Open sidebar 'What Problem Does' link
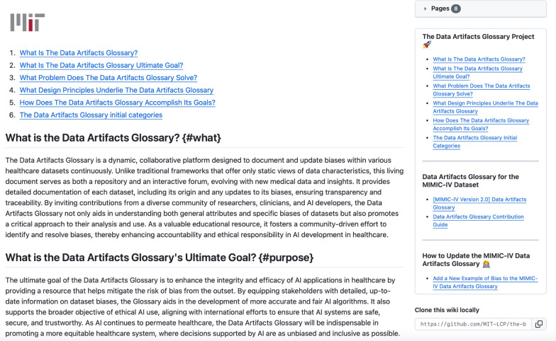 pos(481,89)
